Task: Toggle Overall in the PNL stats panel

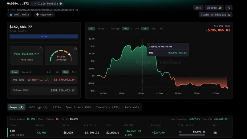Action: coord(26,72)
